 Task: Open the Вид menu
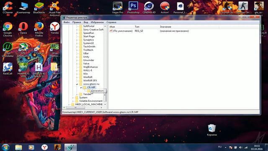(86, 22)
